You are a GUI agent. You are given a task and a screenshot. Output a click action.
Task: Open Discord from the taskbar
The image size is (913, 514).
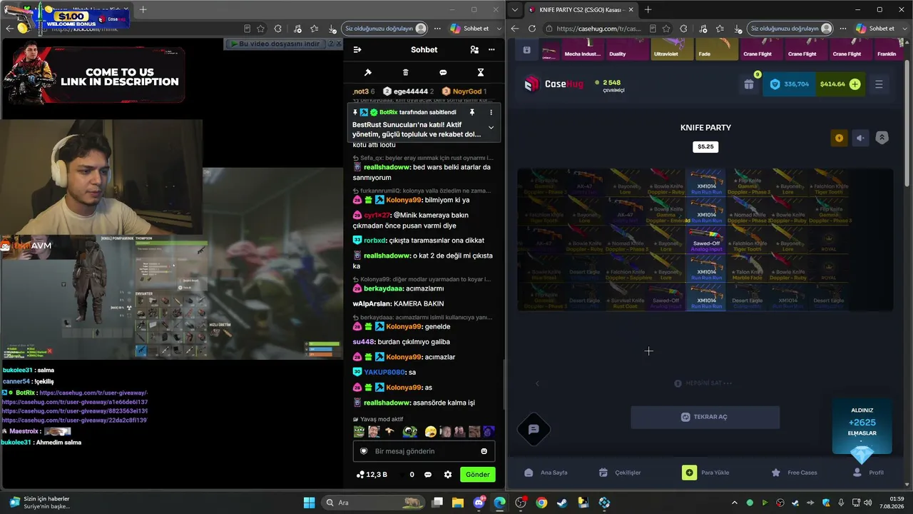479,503
